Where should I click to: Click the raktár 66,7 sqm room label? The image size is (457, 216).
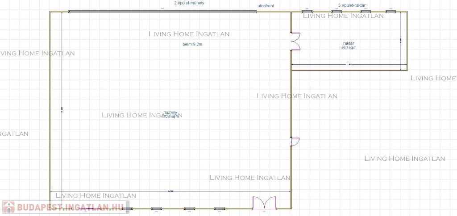coord(349,45)
